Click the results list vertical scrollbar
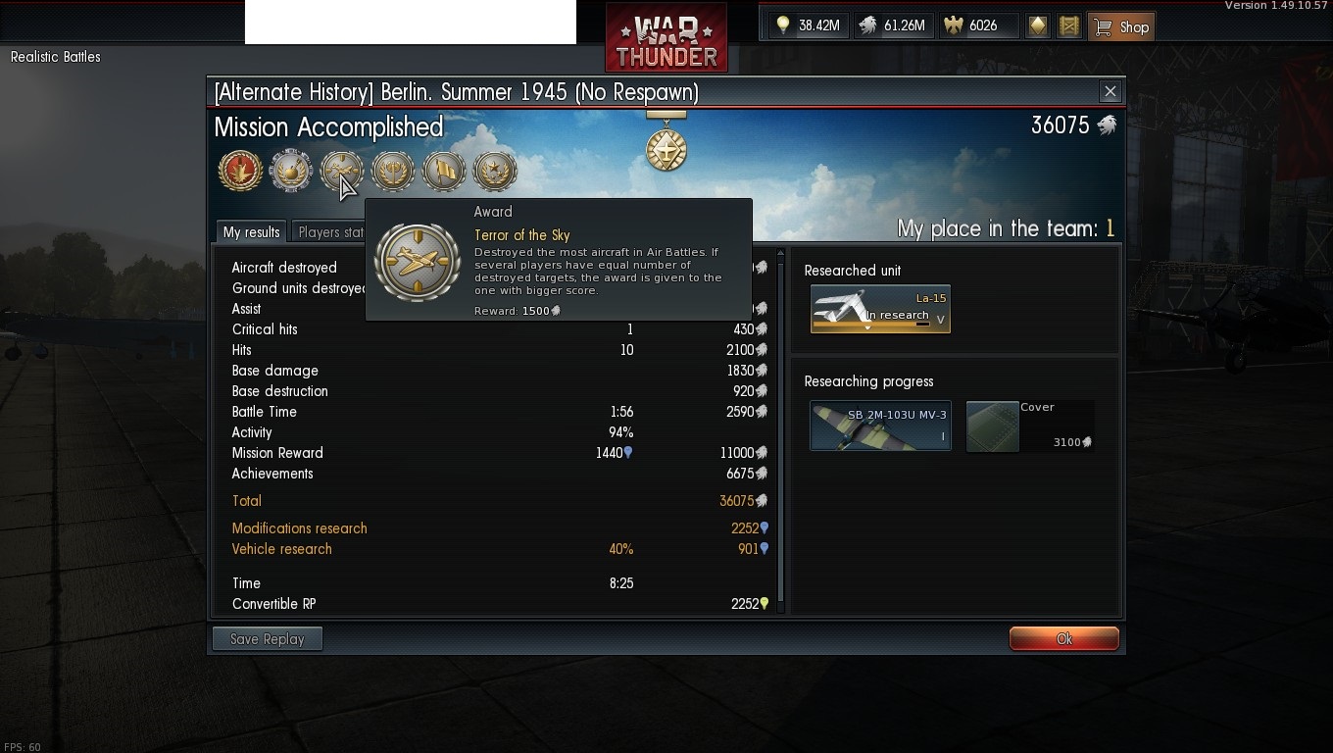This screenshot has width=1333, height=753. tap(780, 429)
